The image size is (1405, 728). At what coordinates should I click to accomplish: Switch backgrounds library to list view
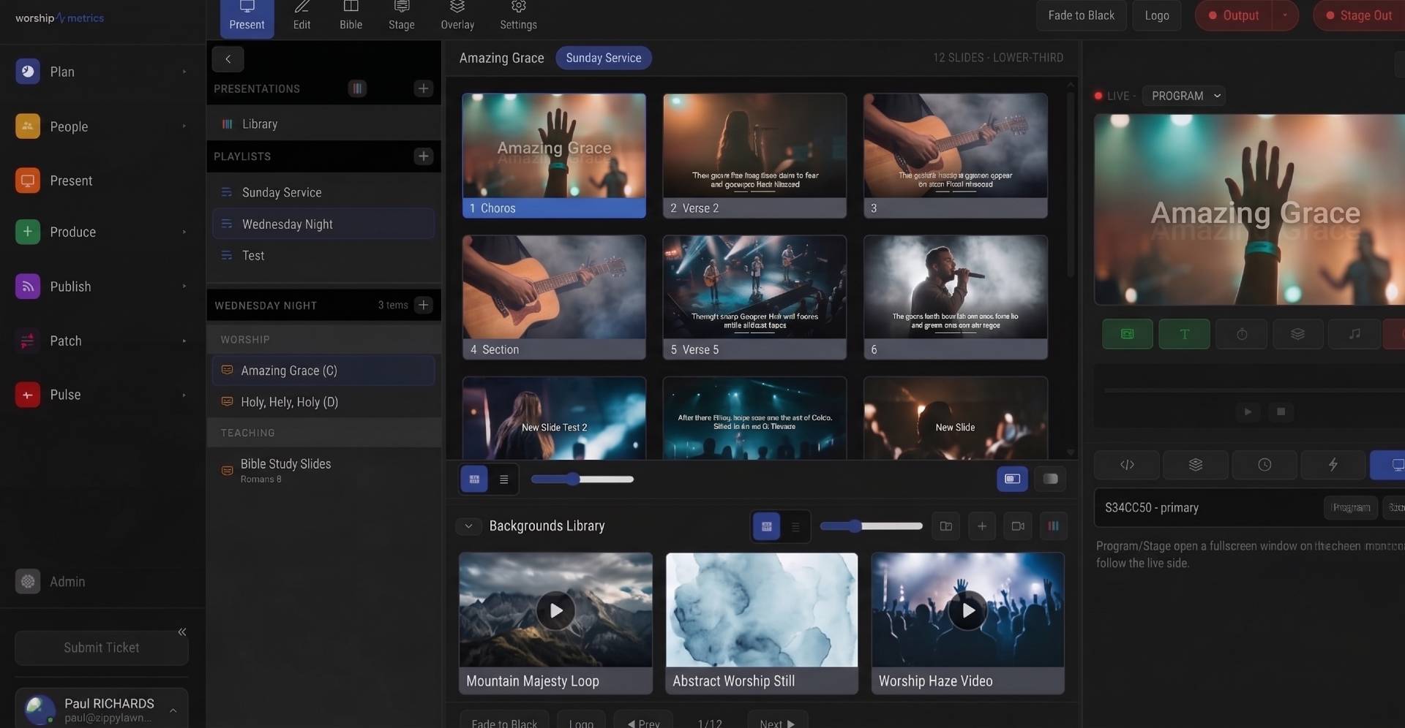(795, 527)
